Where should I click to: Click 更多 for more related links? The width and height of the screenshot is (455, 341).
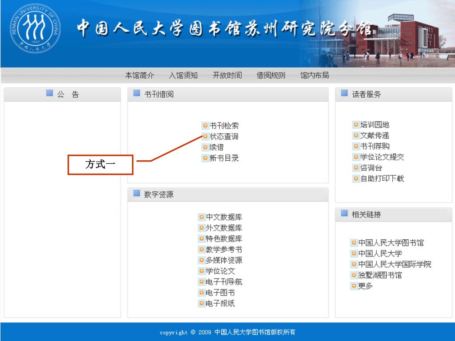pos(365,286)
